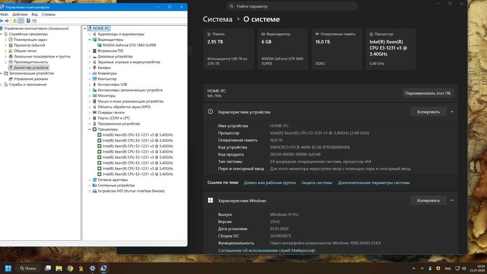Viewport: 487px width, 274px height.
Task: Go to Система breadcrumb in Settings
Action: point(217,19)
